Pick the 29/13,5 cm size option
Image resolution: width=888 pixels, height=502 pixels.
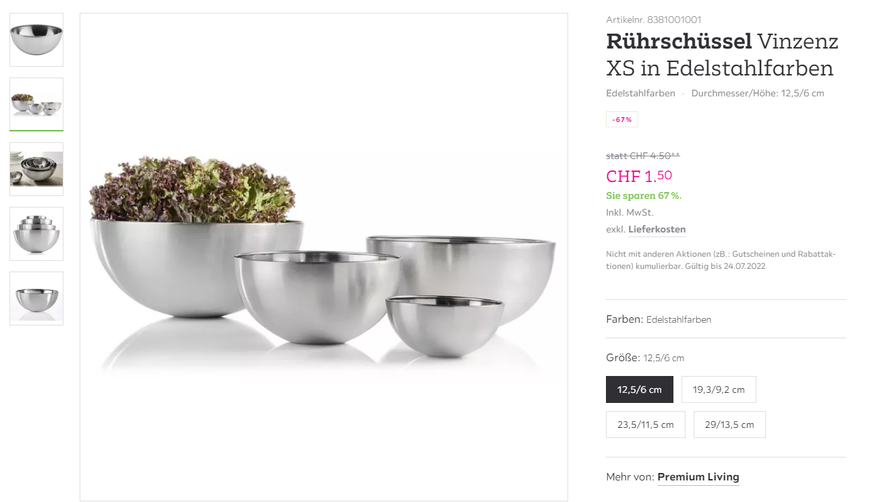729,425
